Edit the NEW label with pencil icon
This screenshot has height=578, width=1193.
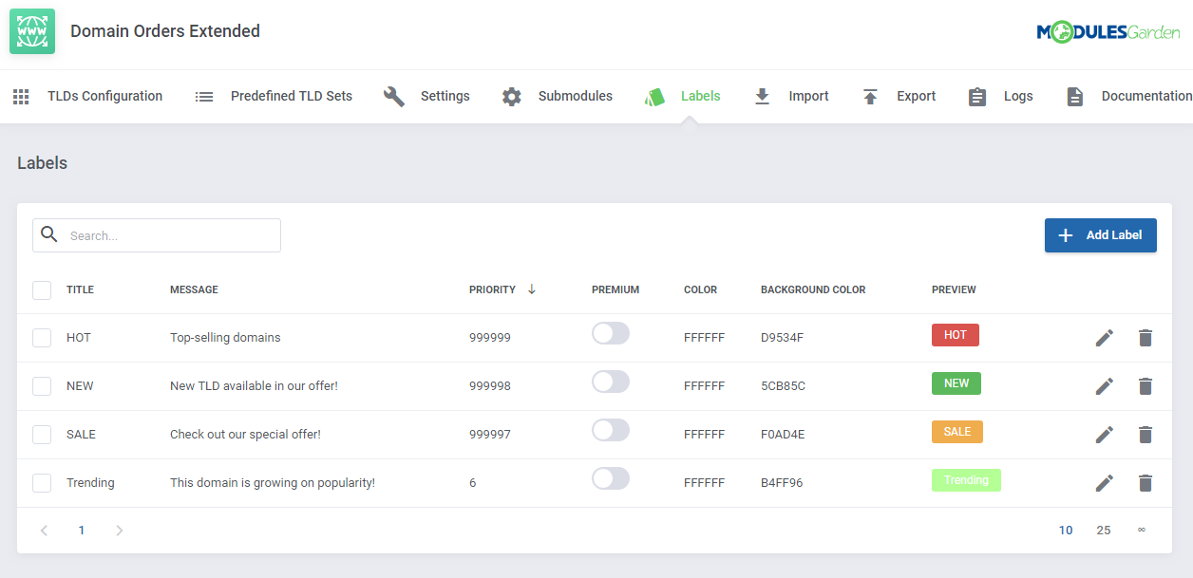click(x=1104, y=386)
